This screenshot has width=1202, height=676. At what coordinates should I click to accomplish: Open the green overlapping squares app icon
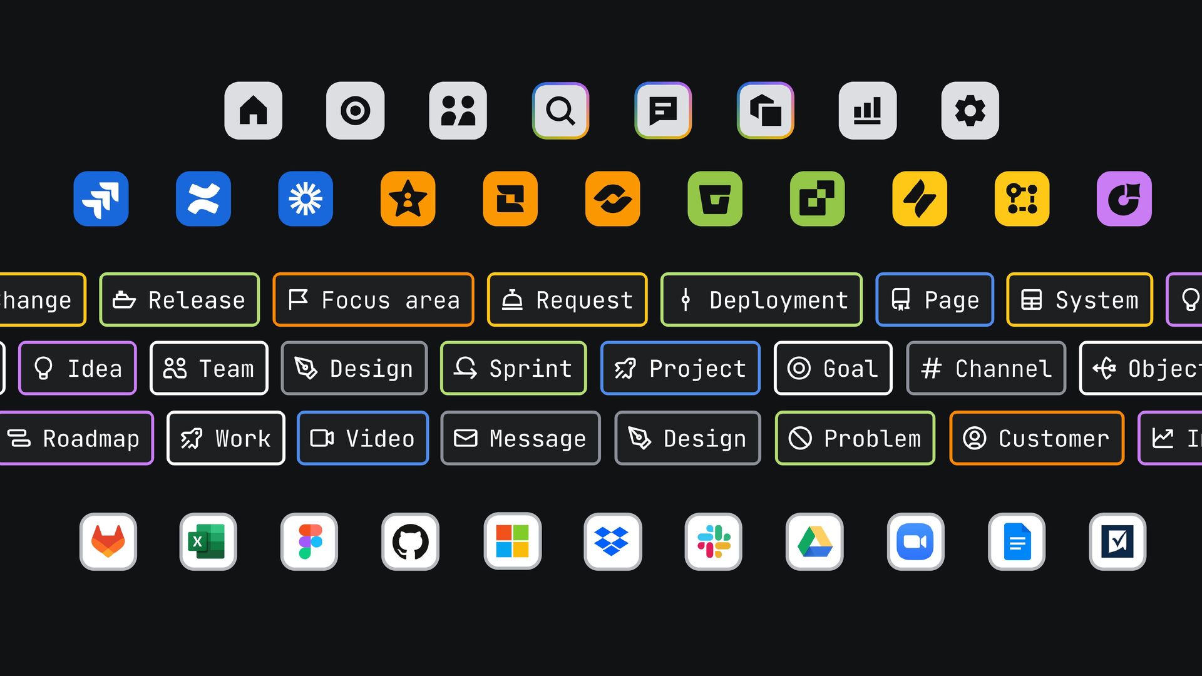point(818,199)
